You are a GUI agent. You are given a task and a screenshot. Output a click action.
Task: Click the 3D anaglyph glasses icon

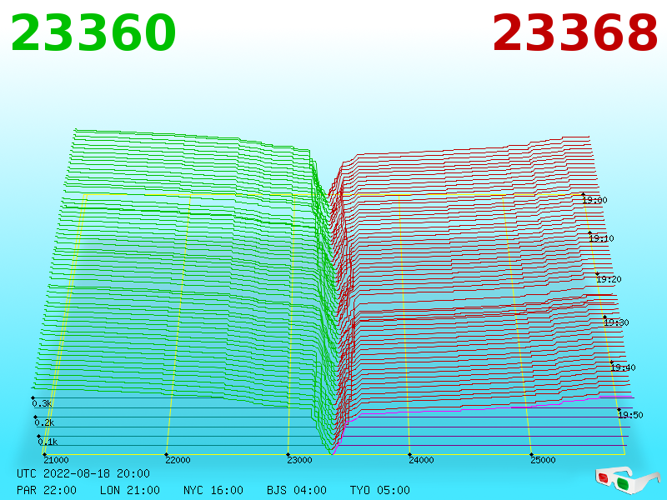coord(628,481)
